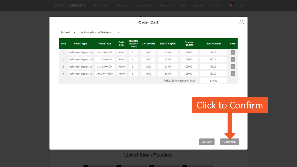Screen dimensions: 297x167
Task: Close the Order Cart dialog with X
Action: [x=241, y=22]
